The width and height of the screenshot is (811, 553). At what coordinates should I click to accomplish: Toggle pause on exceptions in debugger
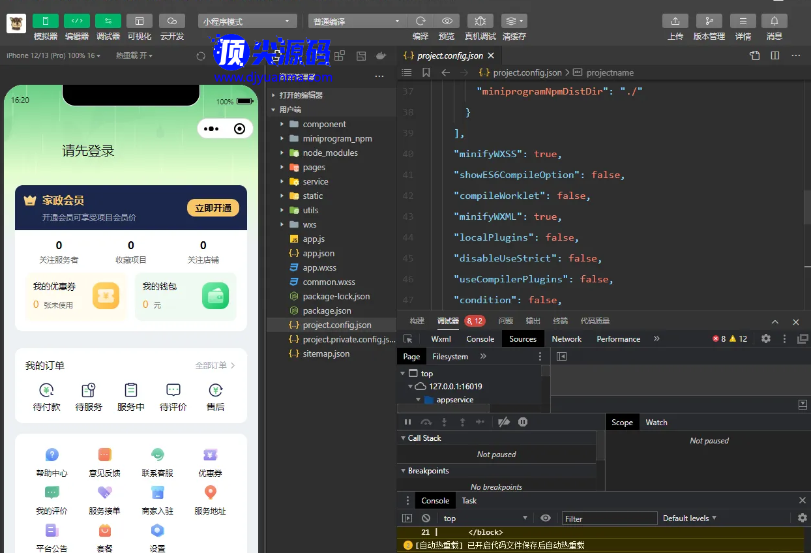(x=523, y=423)
